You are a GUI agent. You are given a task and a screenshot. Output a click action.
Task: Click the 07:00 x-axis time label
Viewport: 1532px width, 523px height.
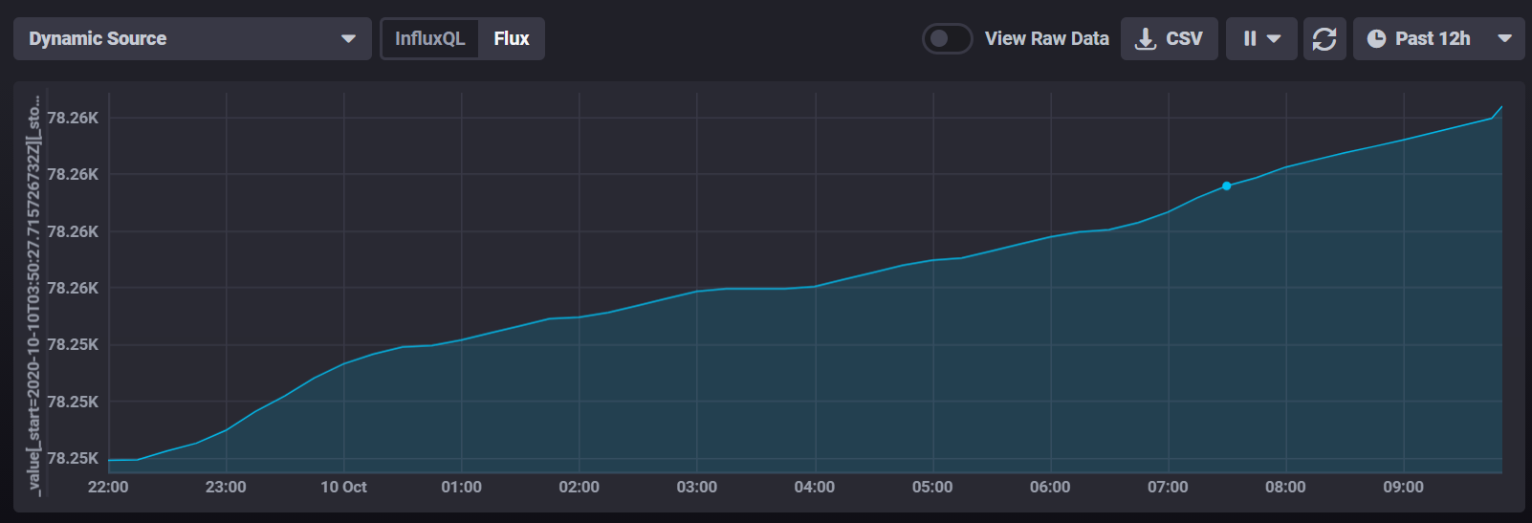pyautogui.click(x=1168, y=488)
